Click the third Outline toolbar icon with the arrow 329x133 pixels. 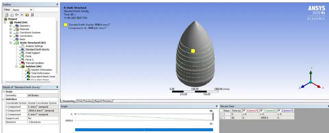tap(17, 15)
